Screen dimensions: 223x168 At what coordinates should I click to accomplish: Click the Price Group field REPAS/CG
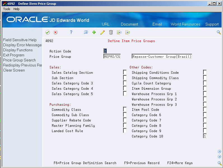pos(112,56)
